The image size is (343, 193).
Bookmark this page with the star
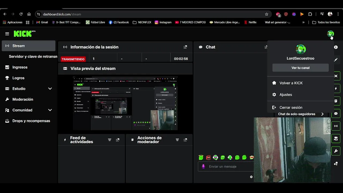(x=266, y=14)
